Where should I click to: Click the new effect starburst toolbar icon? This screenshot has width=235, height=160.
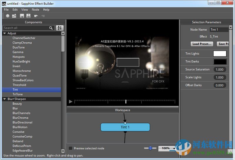(8, 16)
